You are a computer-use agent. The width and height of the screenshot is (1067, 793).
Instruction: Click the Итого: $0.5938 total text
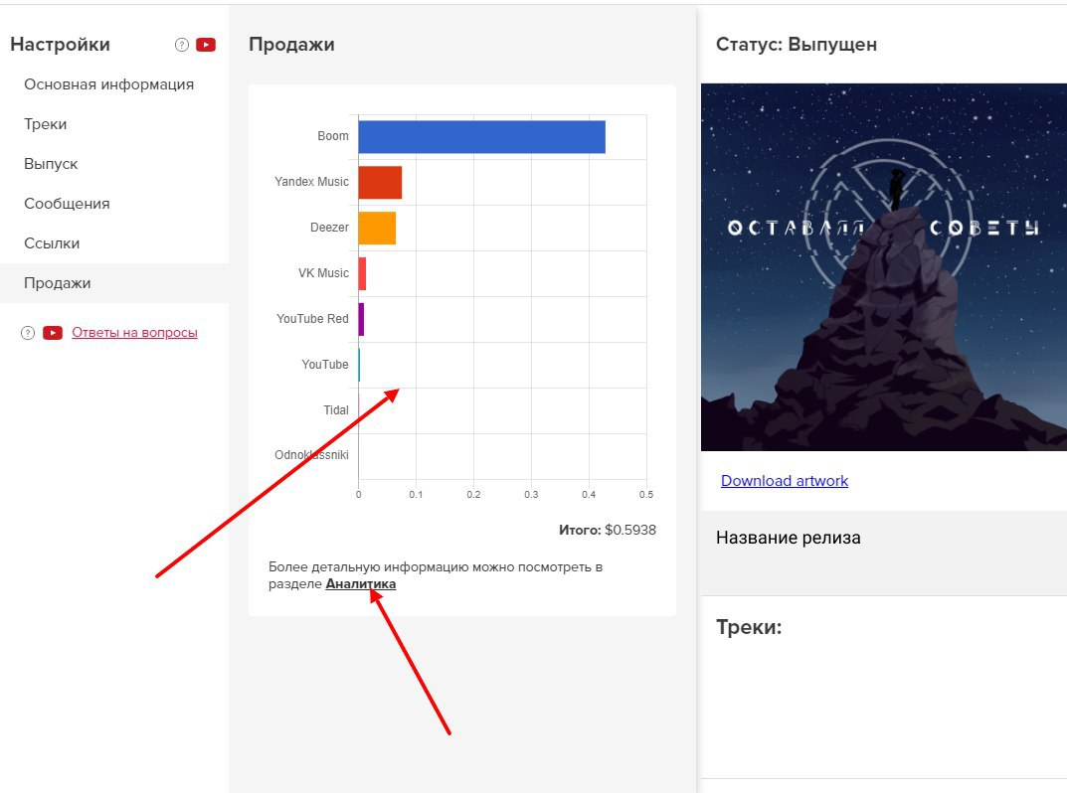[x=608, y=530]
